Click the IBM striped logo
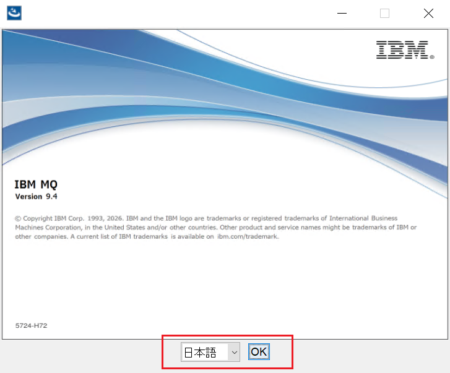 [x=402, y=50]
